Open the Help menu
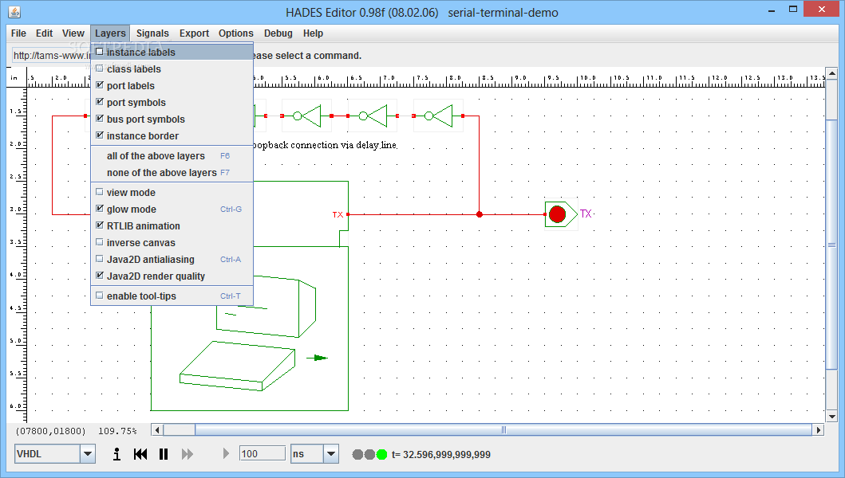The height and width of the screenshot is (478, 845). (x=313, y=33)
